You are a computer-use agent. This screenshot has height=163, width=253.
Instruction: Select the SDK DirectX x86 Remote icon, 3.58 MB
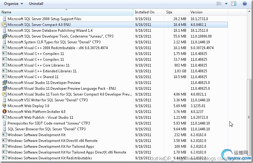coord(5,140)
